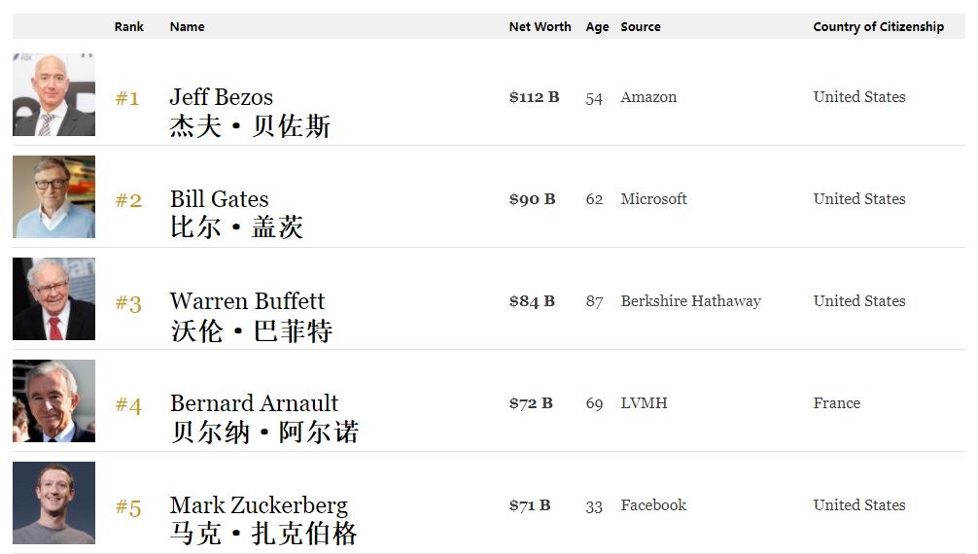The width and height of the screenshot is (978, 554).
Task: Open Mark Zuckerberg's profile link
Action: point(259,505)
